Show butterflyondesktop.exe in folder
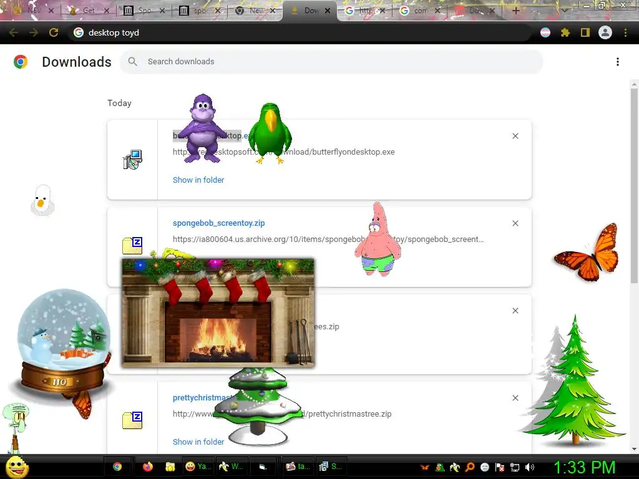This screenshot has width=639, height=479. 198,180
